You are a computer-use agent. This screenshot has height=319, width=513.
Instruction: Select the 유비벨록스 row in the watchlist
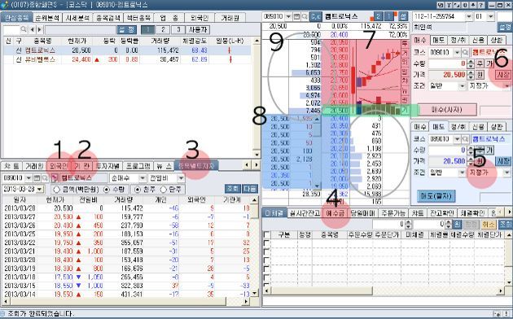tap(127, 59)
